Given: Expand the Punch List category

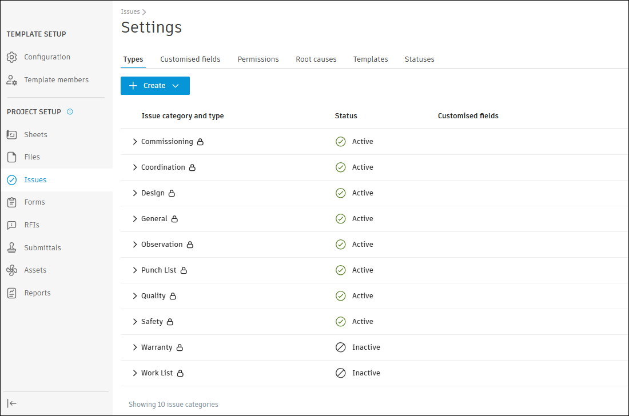Looking at the screenshot, I should [135, 270].
